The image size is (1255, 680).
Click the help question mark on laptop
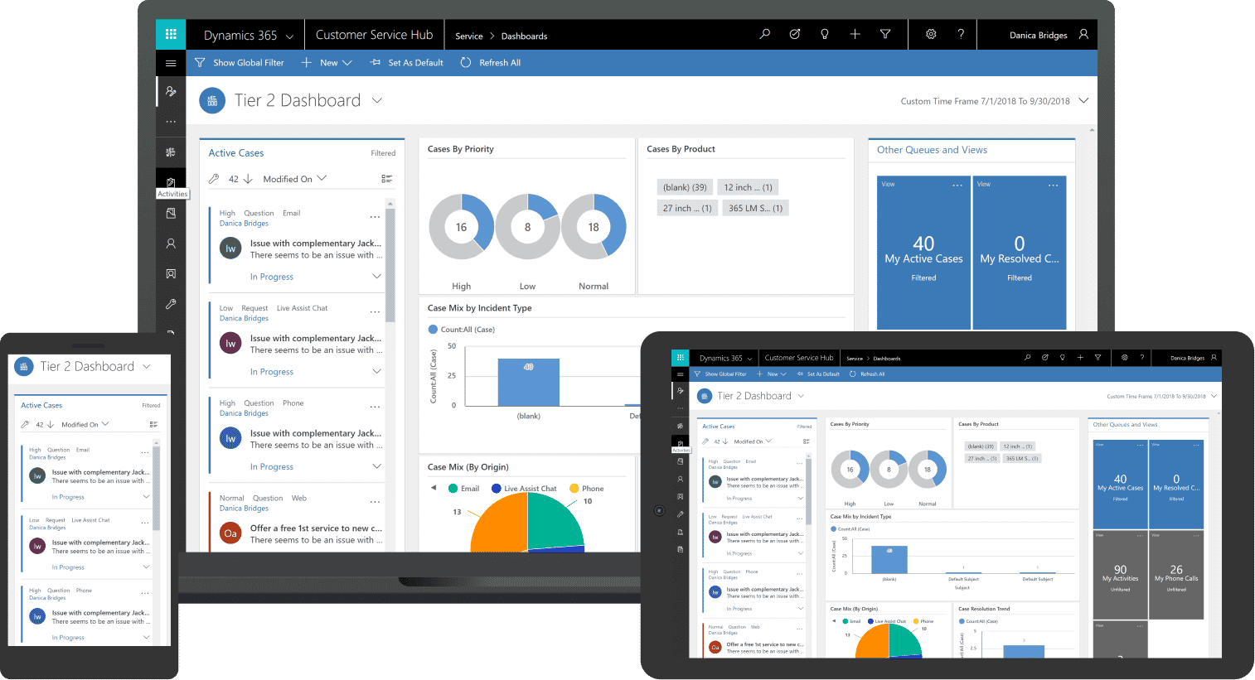(961, 34)
